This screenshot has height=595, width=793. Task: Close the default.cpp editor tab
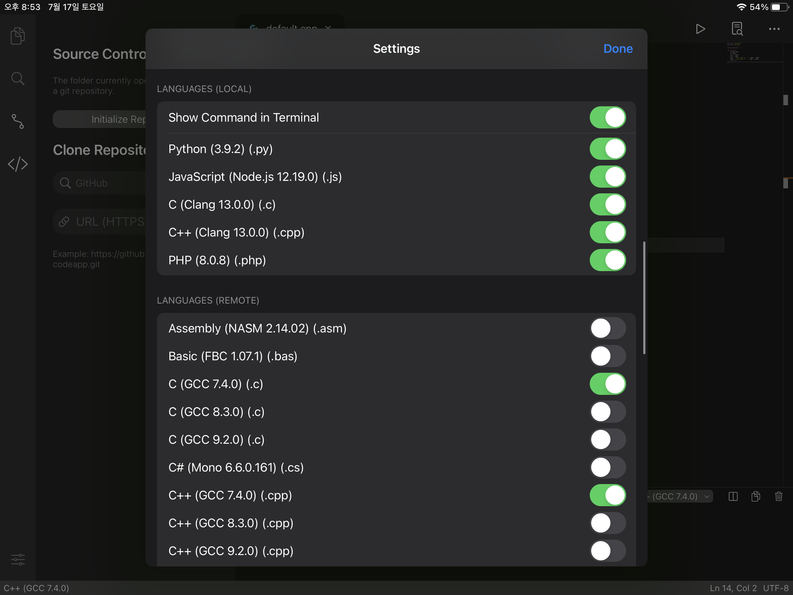point(328,27)
